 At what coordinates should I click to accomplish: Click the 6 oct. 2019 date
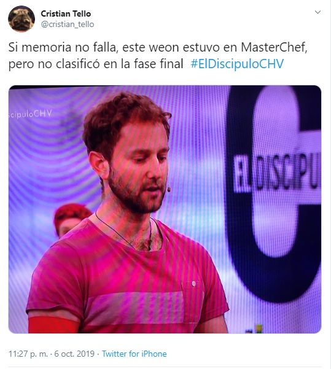click(74, 354)
